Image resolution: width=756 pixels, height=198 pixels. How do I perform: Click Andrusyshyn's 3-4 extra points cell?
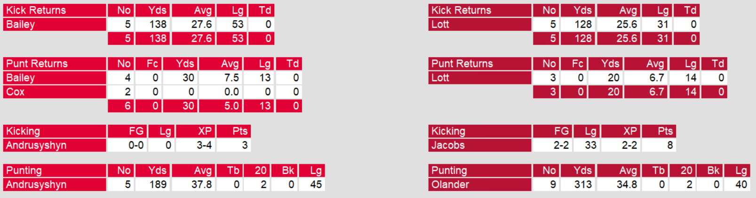(x=204, y=145)
